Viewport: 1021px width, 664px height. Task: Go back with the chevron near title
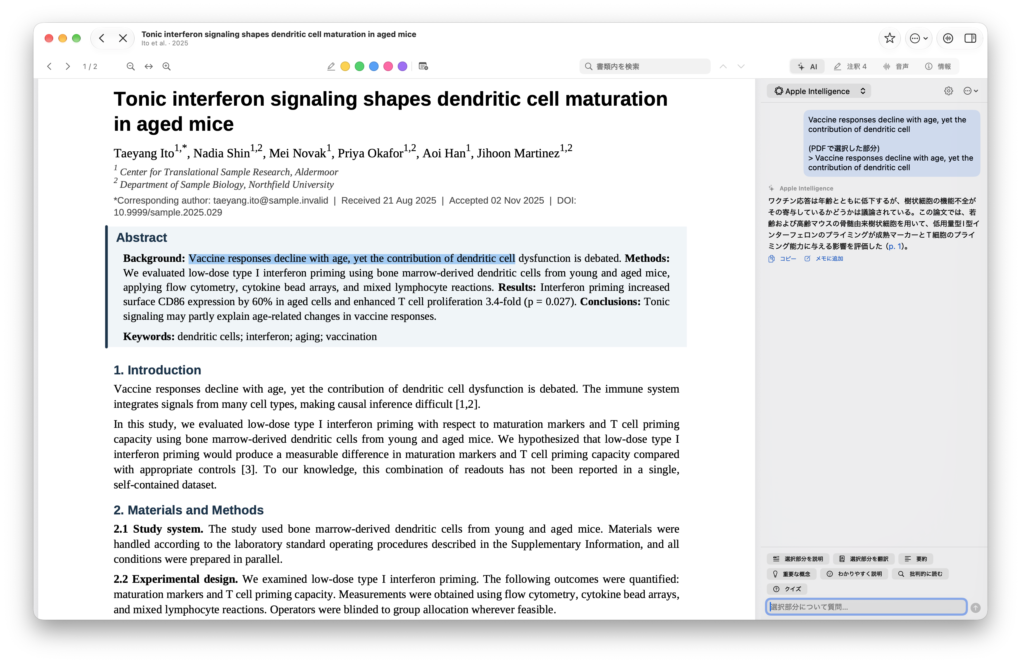coord(102,38)
